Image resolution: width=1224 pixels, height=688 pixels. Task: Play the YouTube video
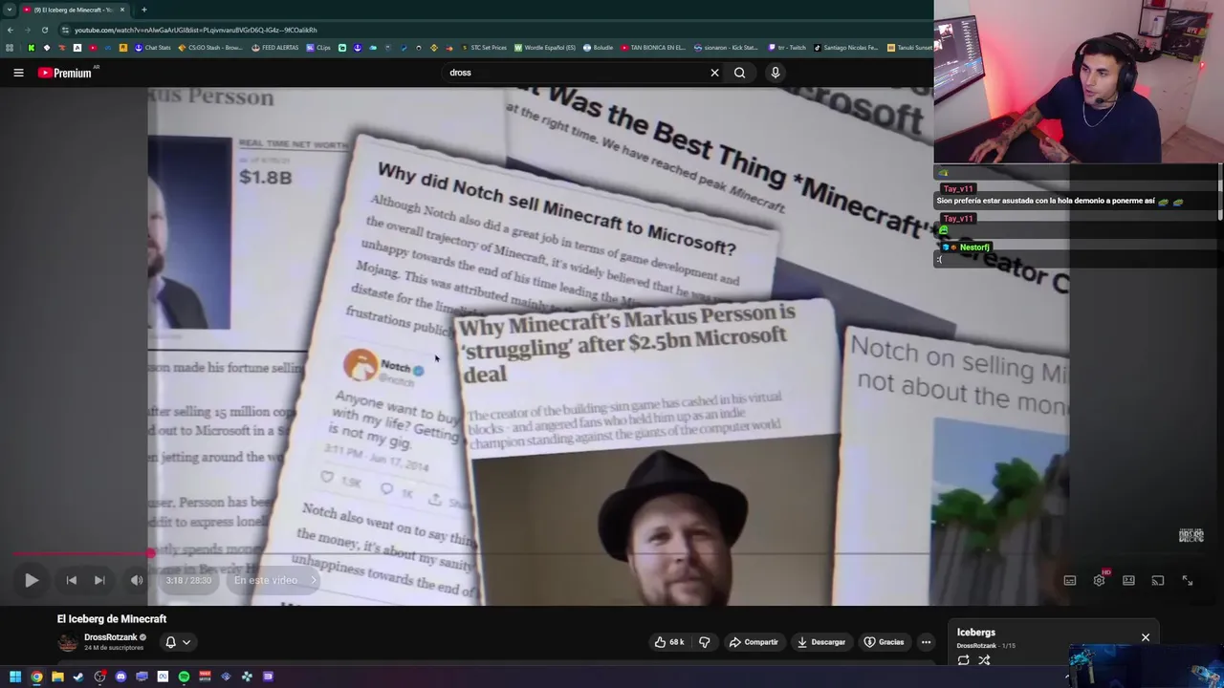click(32, 580)
